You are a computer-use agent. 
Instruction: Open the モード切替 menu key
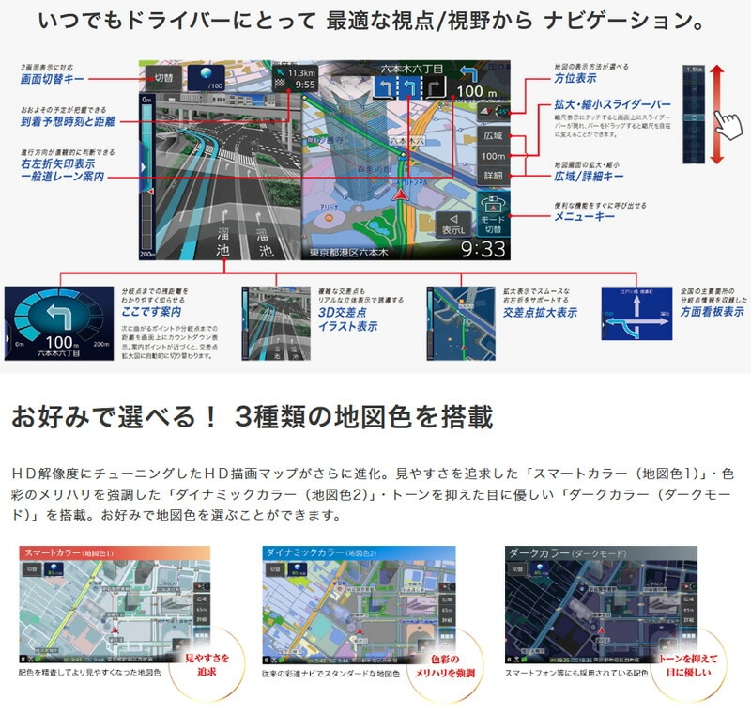(492, 216)
